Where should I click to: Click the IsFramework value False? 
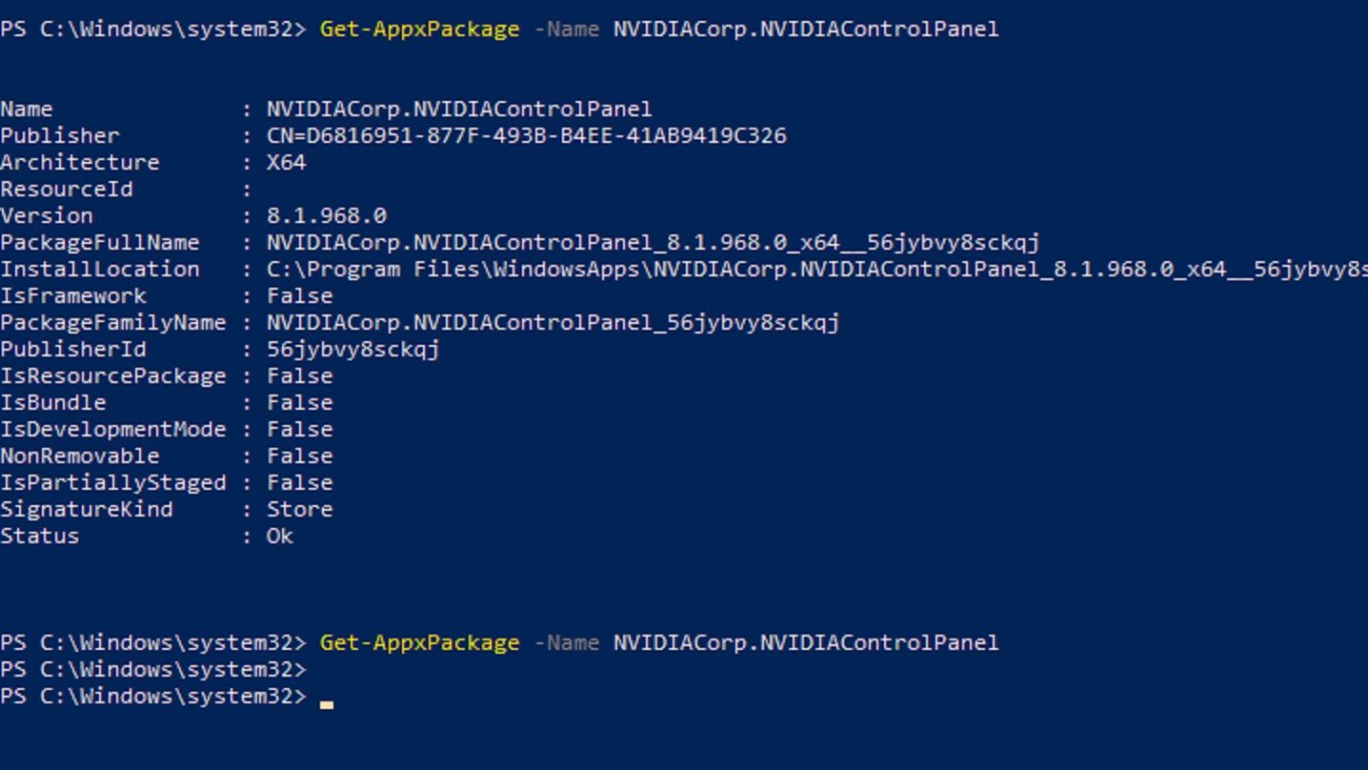click(x=299, y=295)
